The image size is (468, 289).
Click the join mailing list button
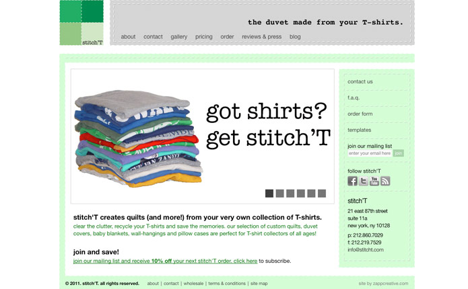click(x=398, y=153)
